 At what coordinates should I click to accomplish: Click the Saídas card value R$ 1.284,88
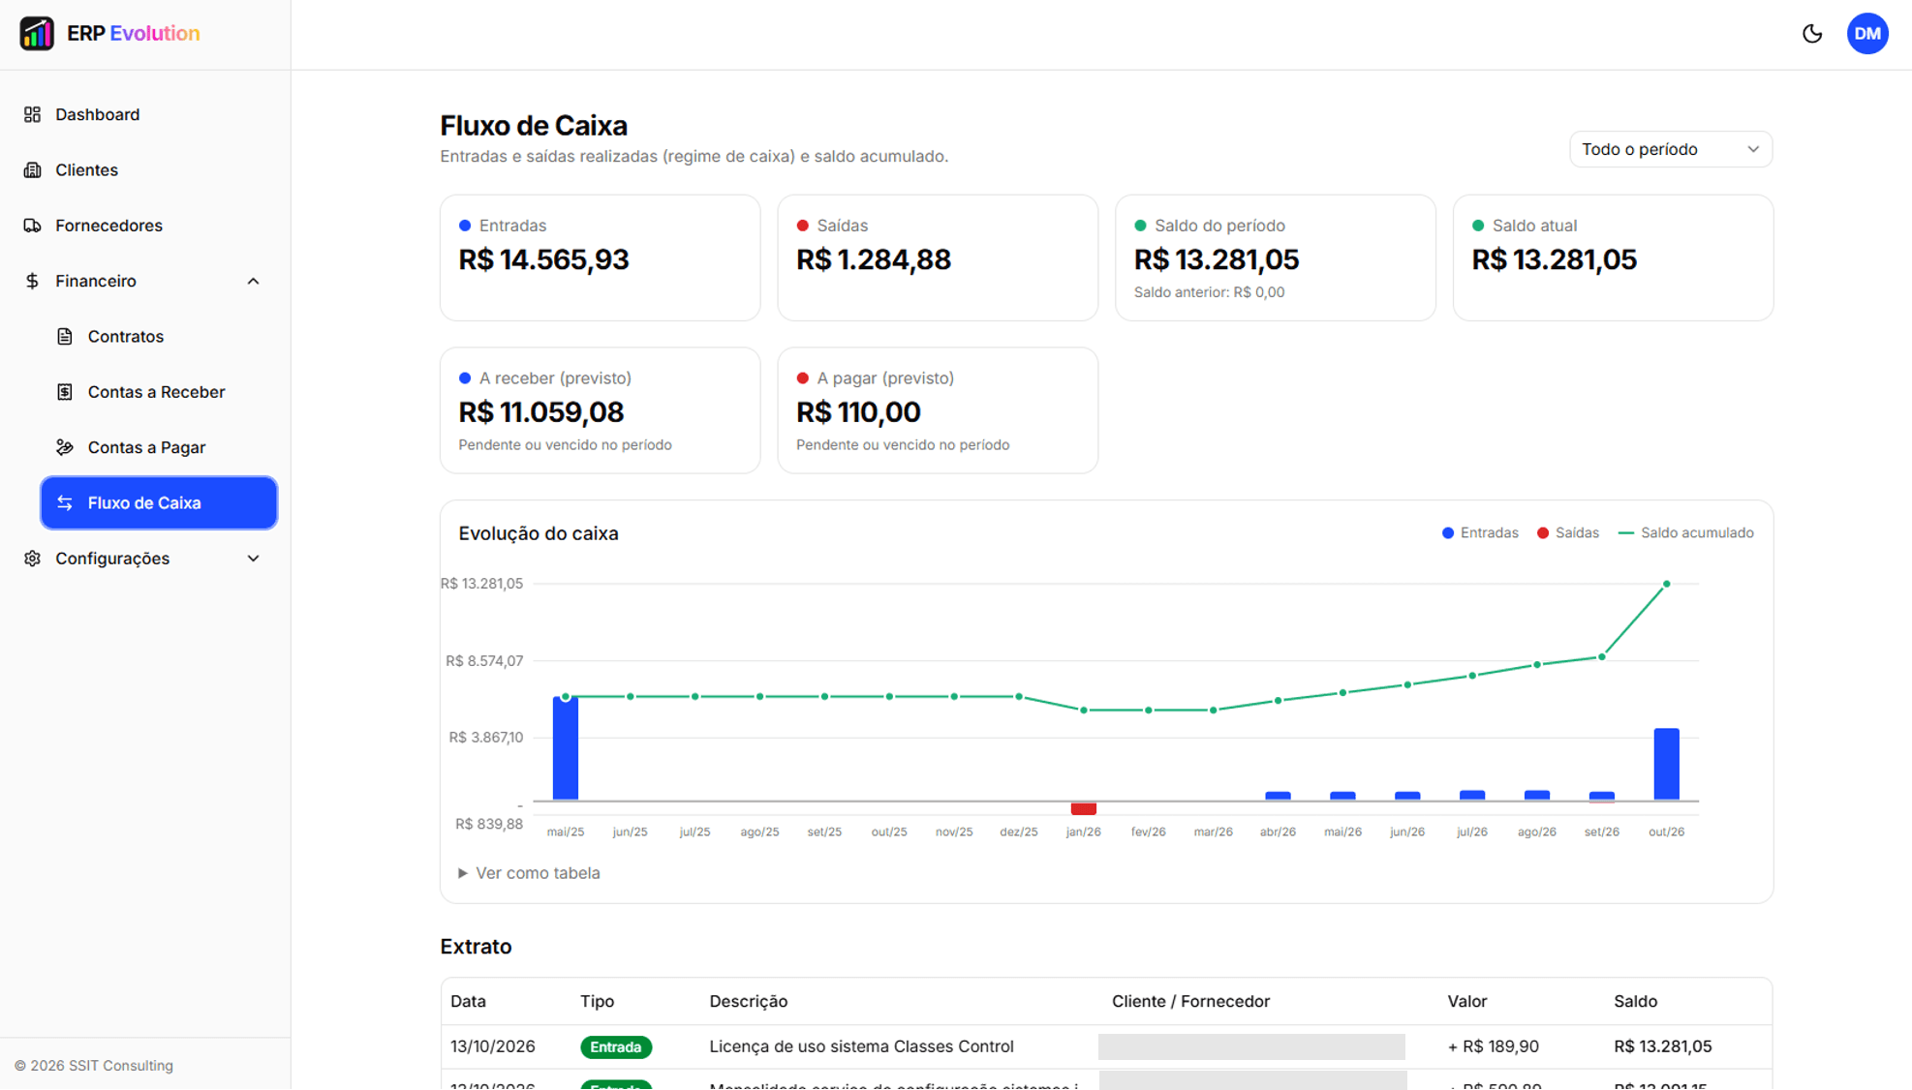pyautogui.click(x=874, y=259)
